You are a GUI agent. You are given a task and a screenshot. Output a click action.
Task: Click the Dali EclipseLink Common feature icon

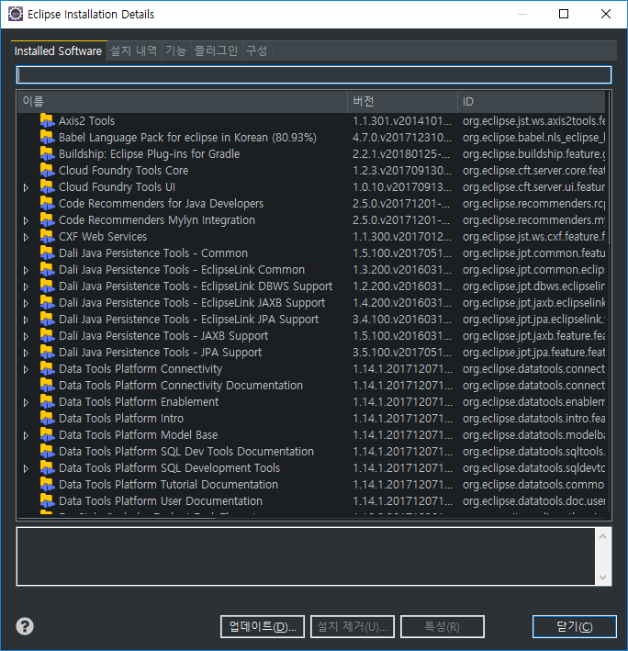coord(48,270)
